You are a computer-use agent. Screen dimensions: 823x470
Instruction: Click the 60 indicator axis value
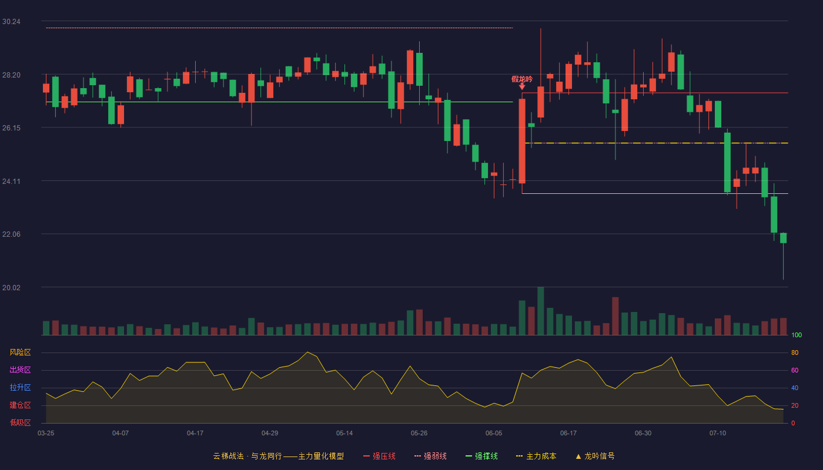click(x=795, y=370)
